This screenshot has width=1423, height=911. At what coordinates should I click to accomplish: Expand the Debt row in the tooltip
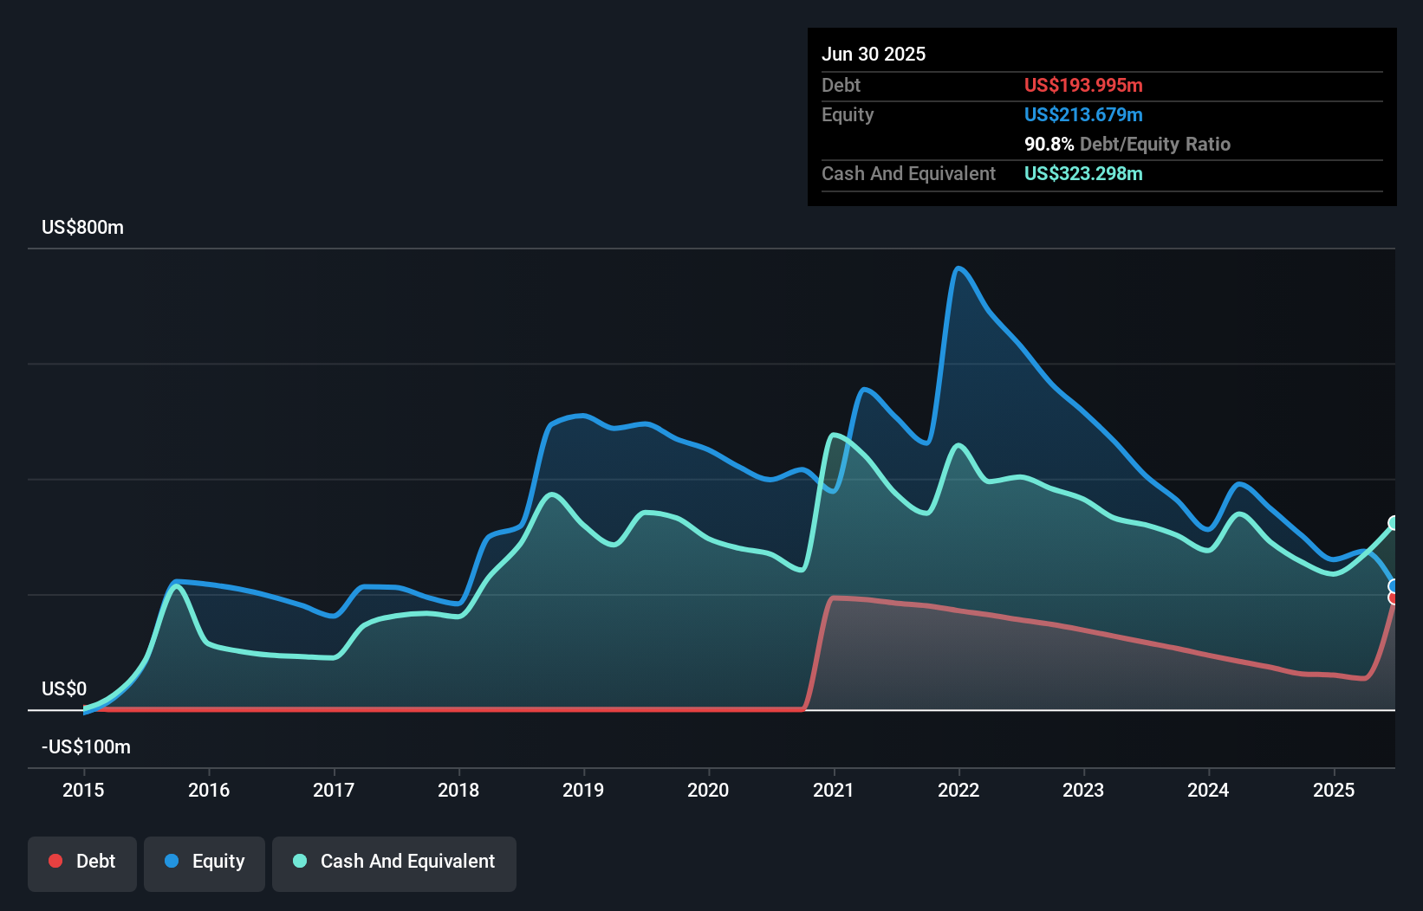click(x=841, y=85)
